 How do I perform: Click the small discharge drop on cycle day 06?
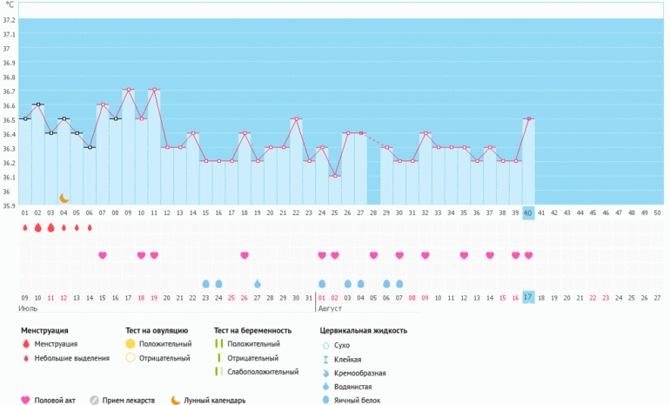point(90,228)
